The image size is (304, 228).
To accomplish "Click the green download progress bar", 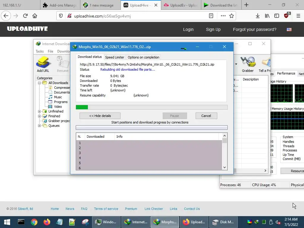I will coord(152,107).
